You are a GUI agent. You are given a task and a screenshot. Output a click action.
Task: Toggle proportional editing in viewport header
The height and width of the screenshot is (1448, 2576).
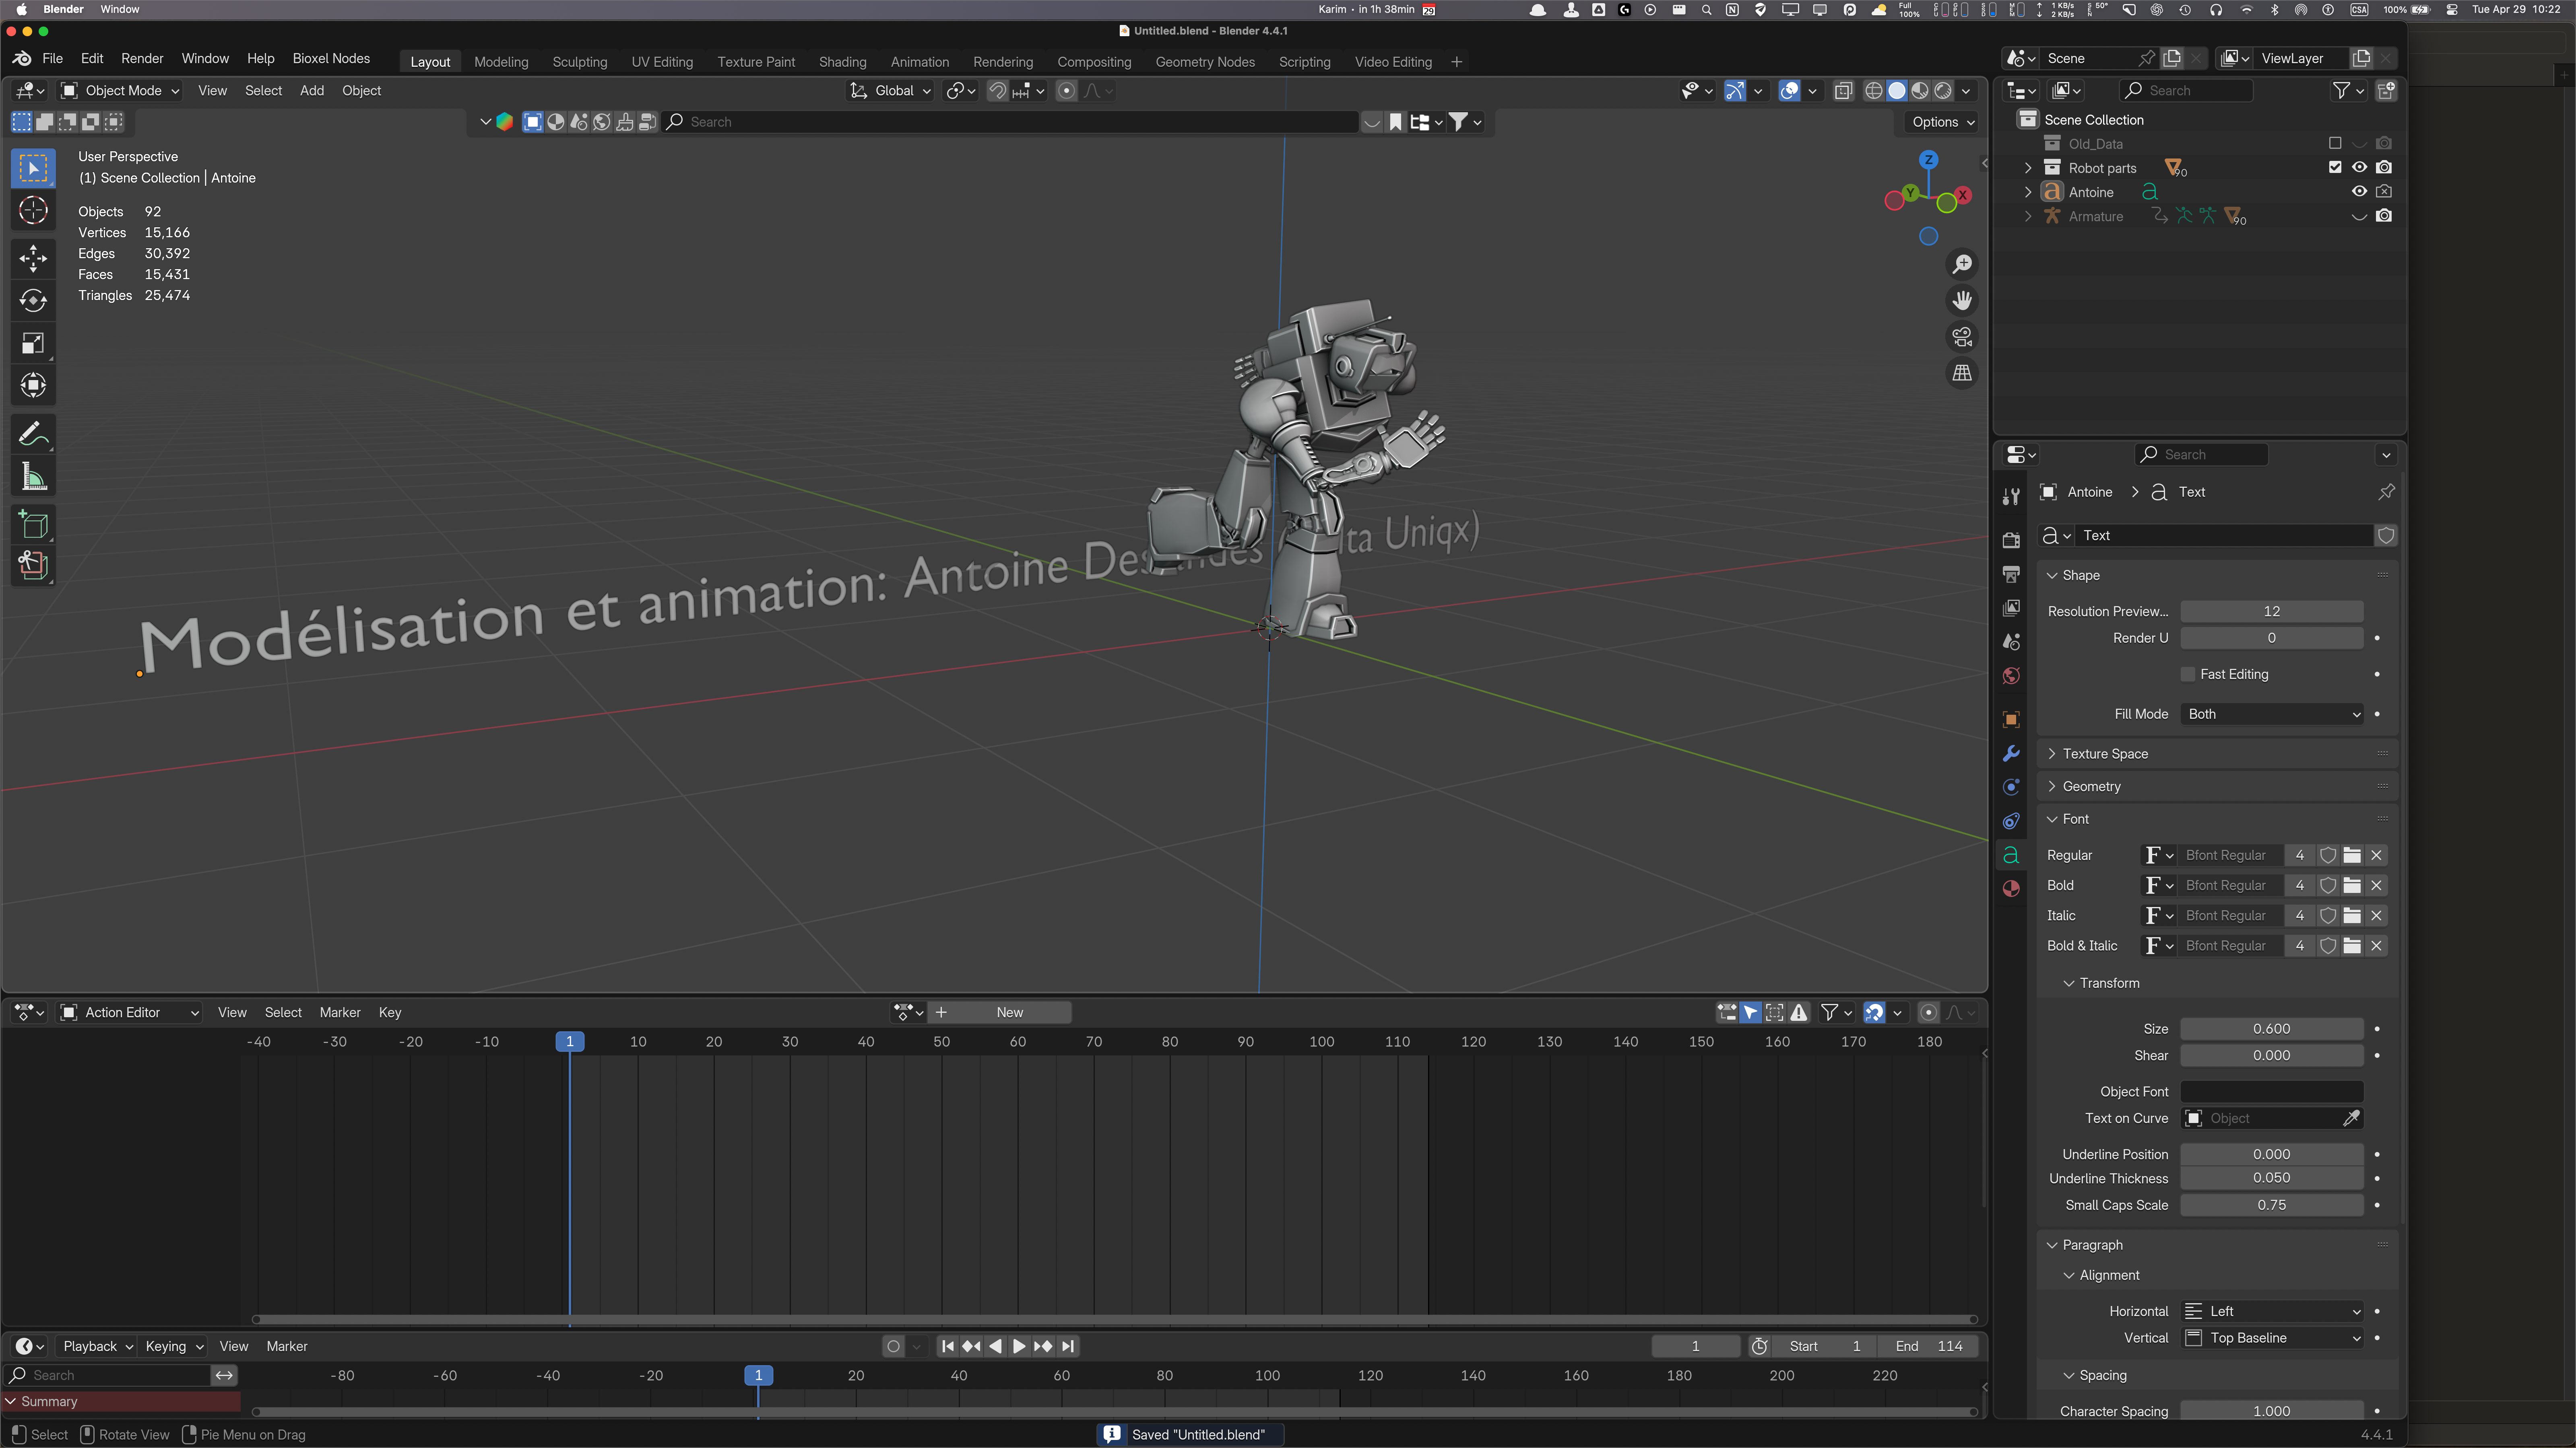point(1067,91)
